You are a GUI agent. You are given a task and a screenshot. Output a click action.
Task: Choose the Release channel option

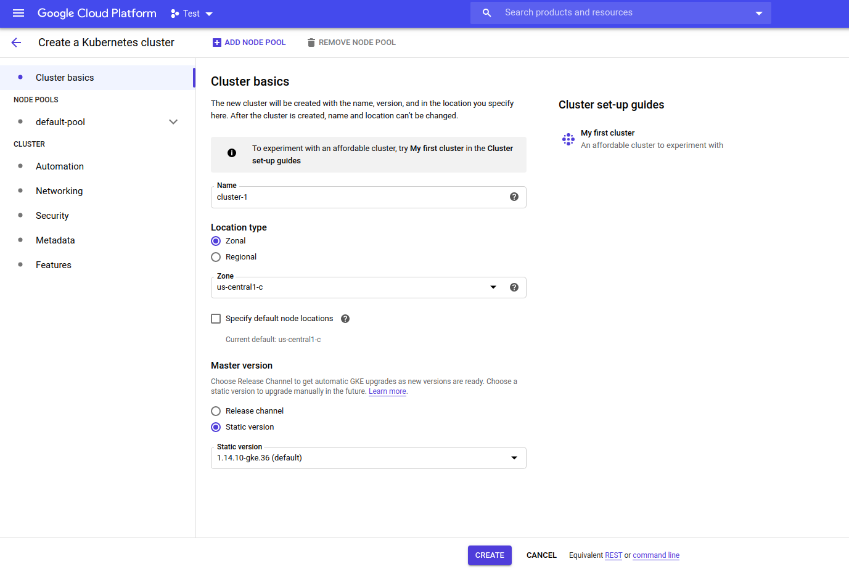click(216, 411)
